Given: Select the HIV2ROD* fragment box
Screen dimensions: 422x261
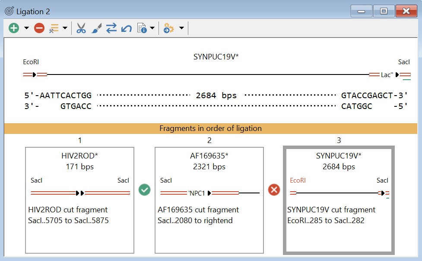Looking at the screenshot, I should [79, 200].
